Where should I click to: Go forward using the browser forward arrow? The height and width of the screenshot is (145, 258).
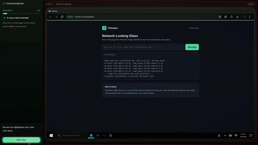56,17
